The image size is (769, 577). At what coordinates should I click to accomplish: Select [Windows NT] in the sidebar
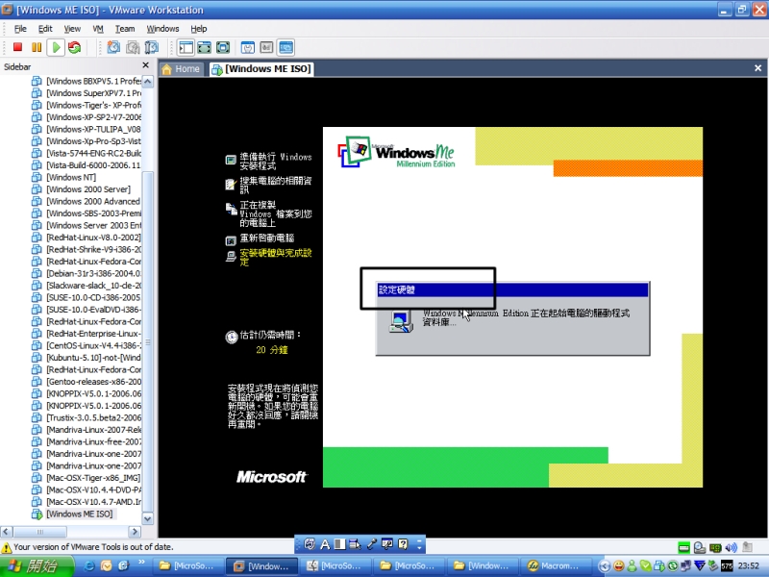coord(71,177)
